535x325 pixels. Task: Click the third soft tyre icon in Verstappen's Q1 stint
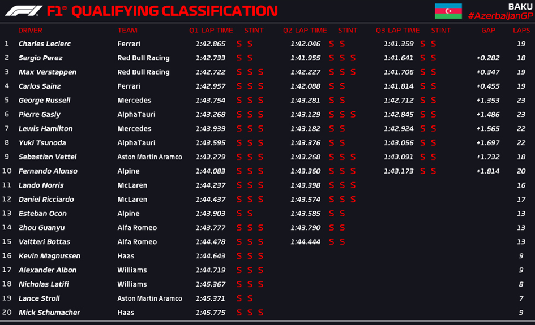pyautogui.click(x=260, y=72)
